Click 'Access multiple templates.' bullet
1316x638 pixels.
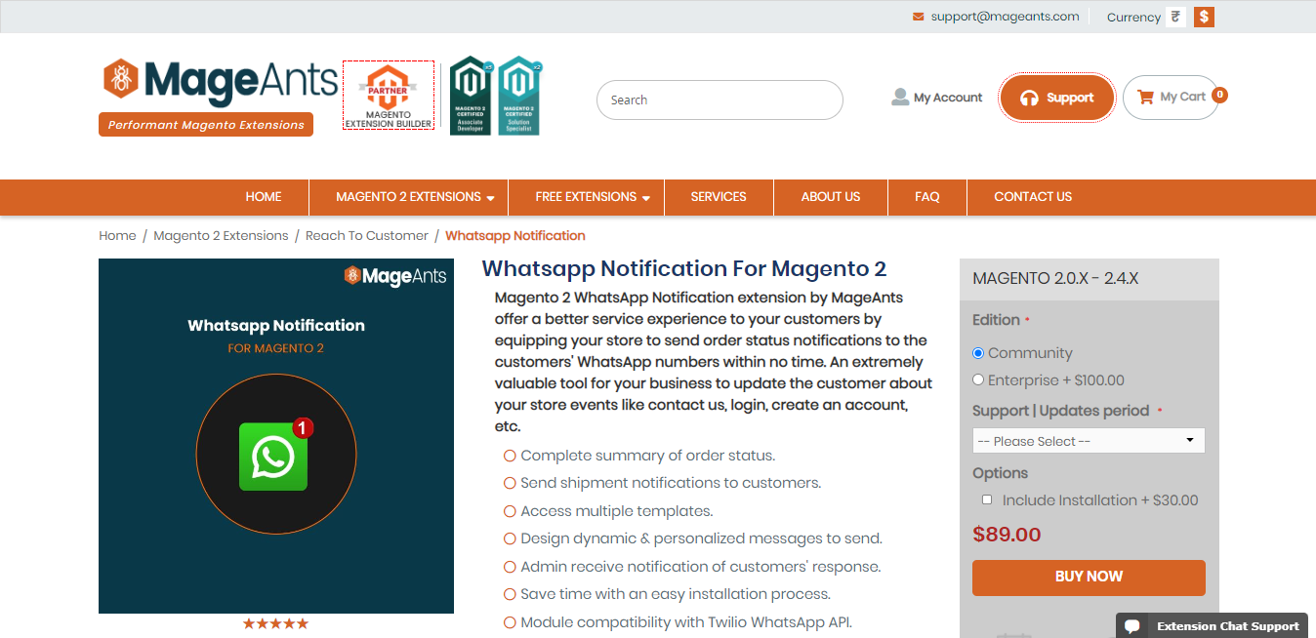tap(617, 511)
